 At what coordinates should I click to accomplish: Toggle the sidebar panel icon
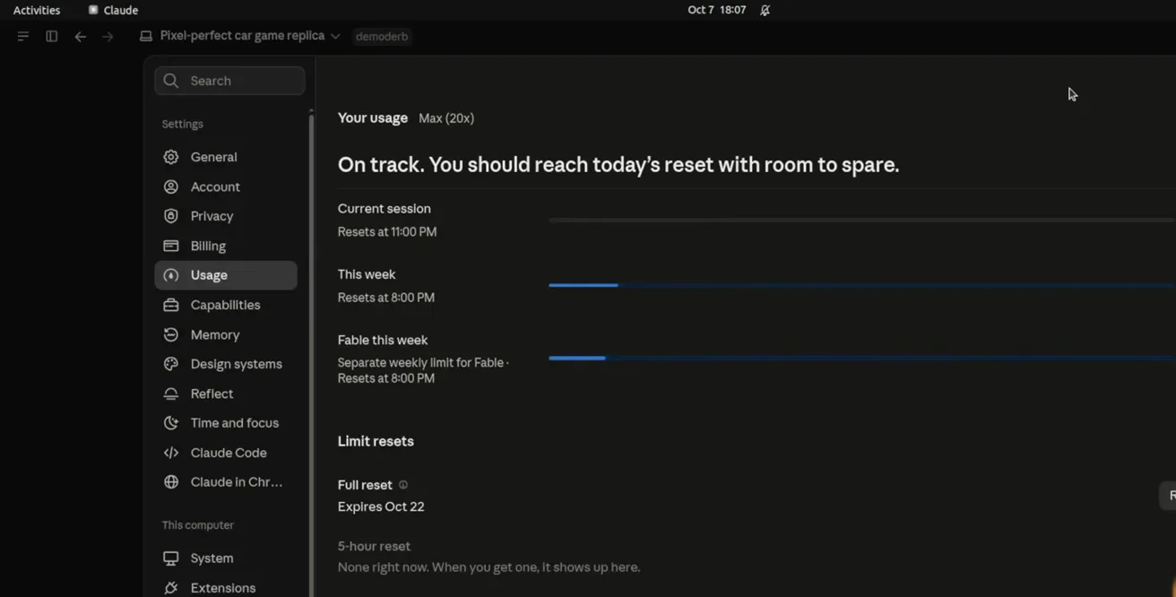click(x=52, y=37)
